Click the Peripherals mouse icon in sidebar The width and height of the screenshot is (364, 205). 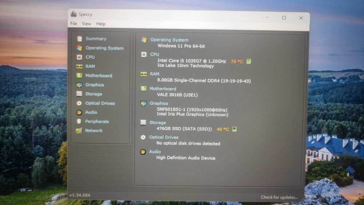(x=79, y=121)
